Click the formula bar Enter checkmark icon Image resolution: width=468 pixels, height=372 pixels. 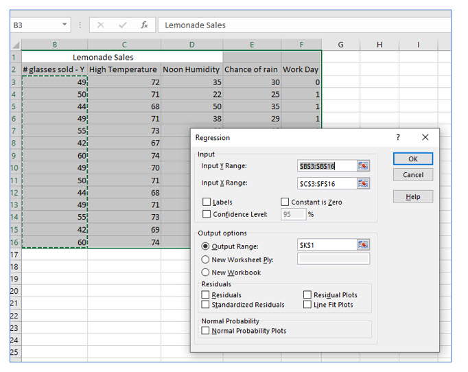tap(122, 25)
